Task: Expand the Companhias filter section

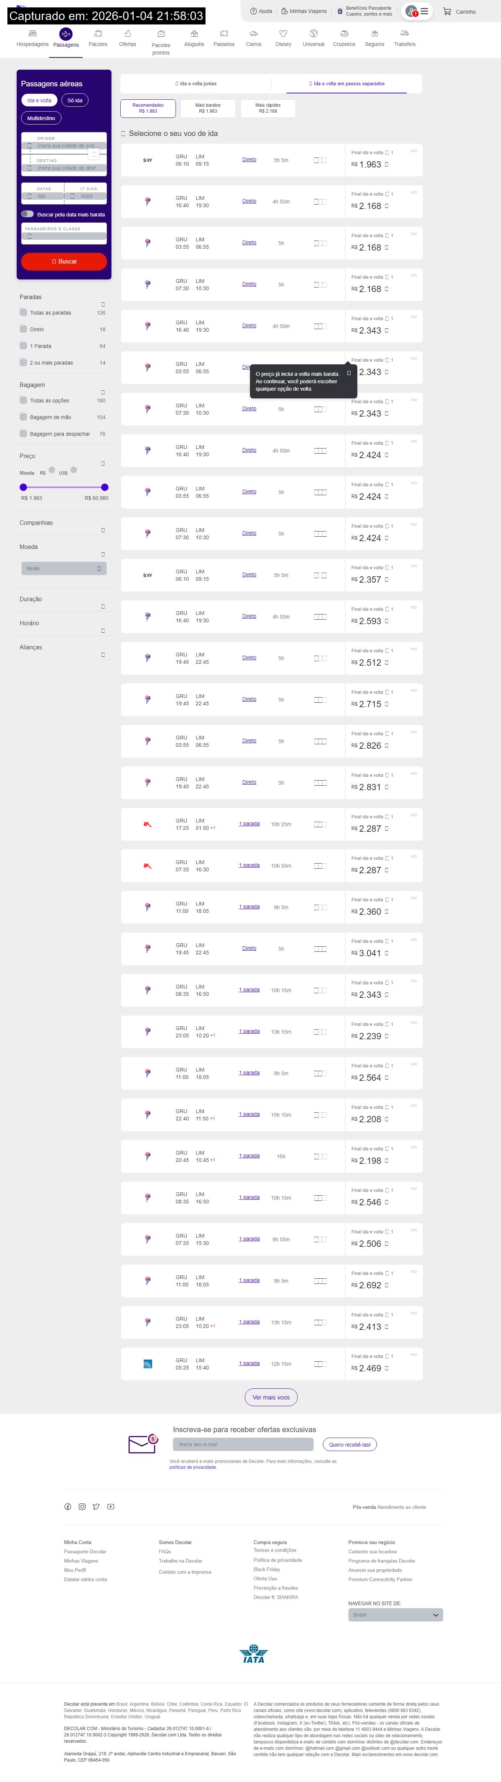Action: [x=103, y=531]
